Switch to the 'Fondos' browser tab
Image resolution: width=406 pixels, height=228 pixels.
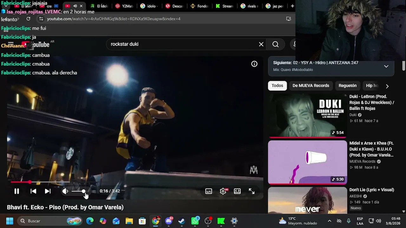coord(200,6)
